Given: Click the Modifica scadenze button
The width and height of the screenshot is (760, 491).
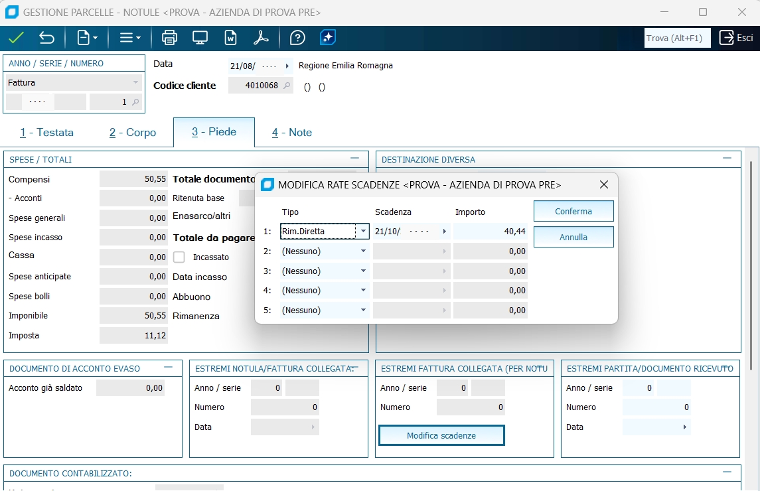Looking at the screenshot, I should click(x=441, y=435).
